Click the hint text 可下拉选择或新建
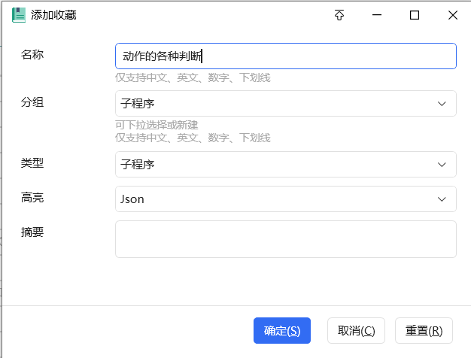 click(x=156, y=125)
